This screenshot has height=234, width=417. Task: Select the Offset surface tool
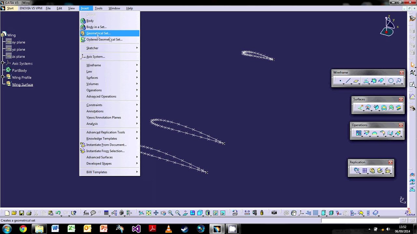368,108
